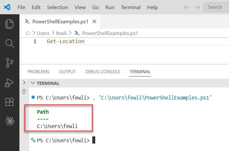Click the script path link in terminal
Image resolution: width=229 pixels, height=151 pixels.
[155, 98]
